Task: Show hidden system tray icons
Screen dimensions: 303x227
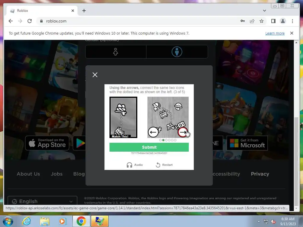Action: 259,221
